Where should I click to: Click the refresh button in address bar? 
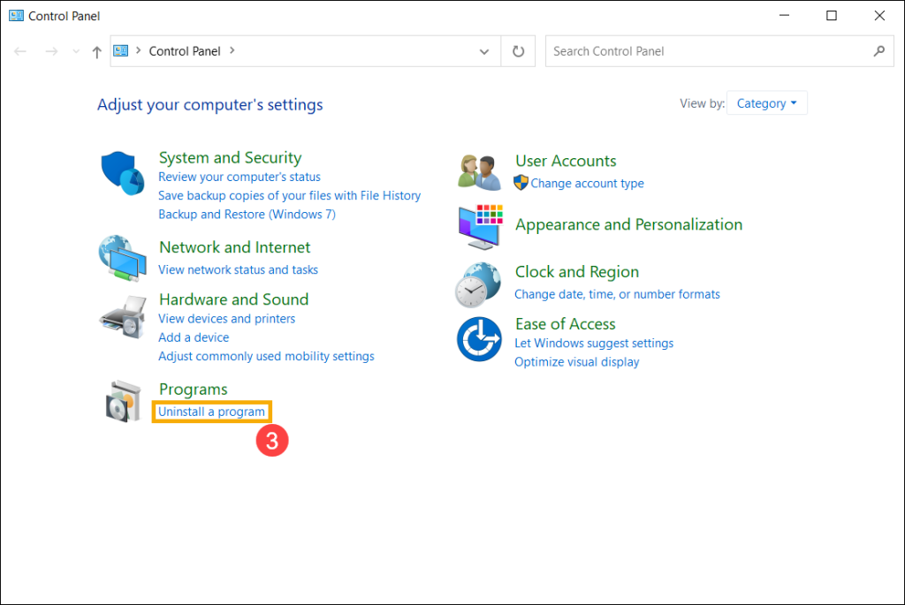coord(518,51)
